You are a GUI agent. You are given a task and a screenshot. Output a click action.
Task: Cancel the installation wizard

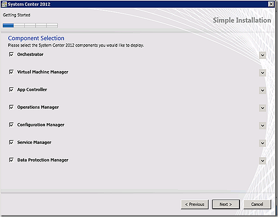point(257,205)
